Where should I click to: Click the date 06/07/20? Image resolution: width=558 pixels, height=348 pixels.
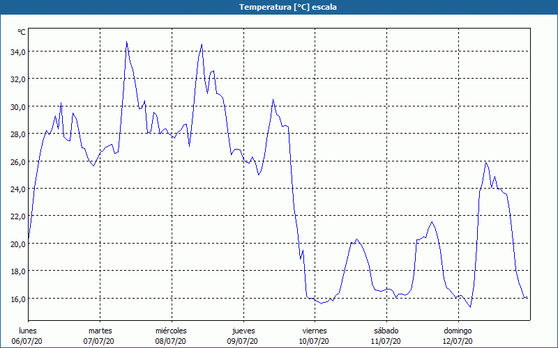point(27,341)
